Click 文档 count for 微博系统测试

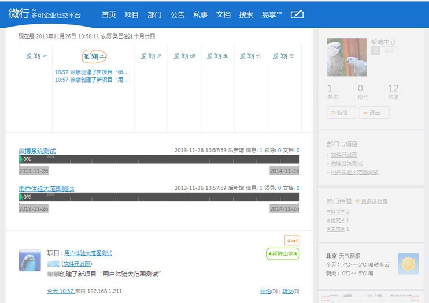(x=298, y=150)
